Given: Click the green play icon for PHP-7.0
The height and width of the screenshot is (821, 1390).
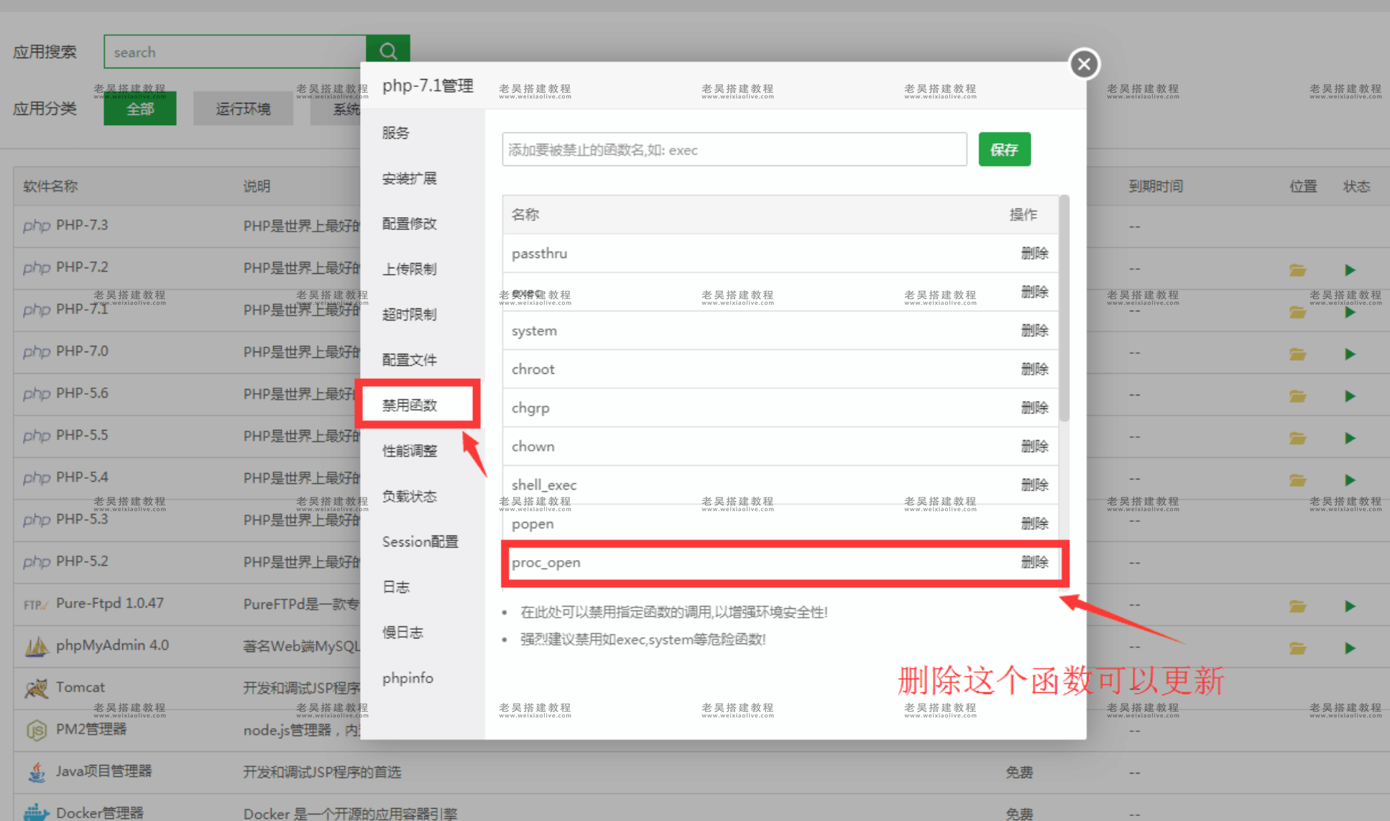Looking at the screenshot, I should pos(1350,354).
